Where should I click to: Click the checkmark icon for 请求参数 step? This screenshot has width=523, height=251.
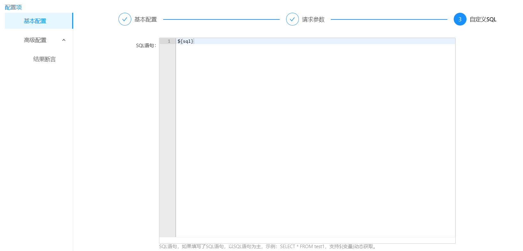tap(292, 19)
